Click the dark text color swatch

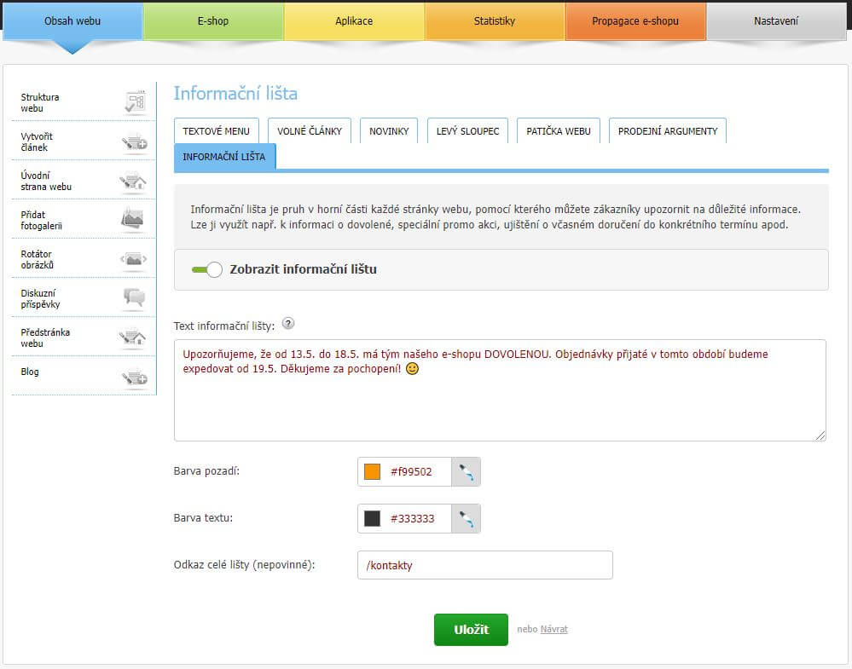(372, 519)
